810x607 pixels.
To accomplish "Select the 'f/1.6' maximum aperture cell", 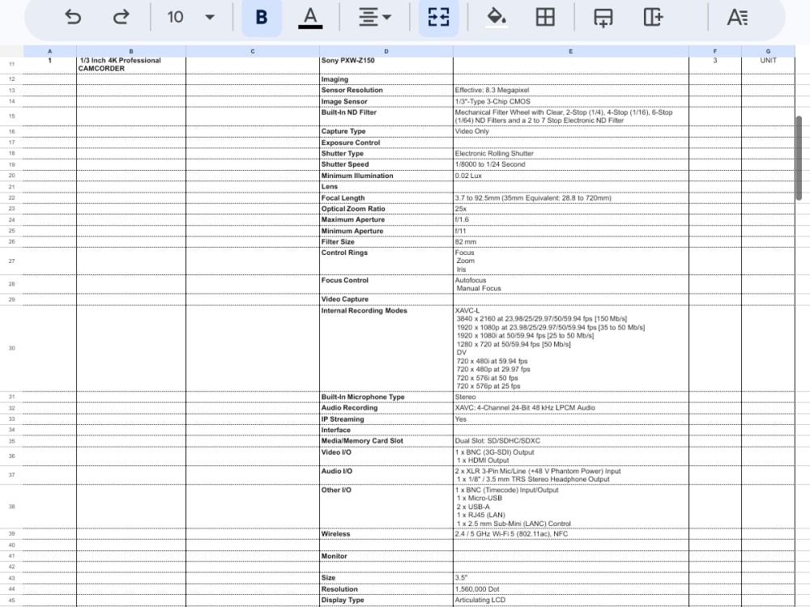I will coord(571,220).
